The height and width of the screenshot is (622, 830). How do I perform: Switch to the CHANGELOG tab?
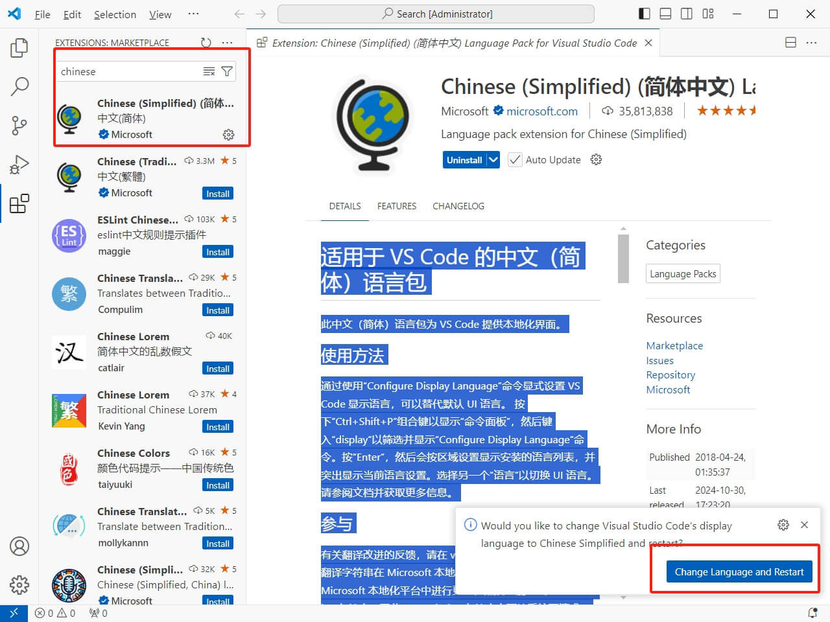[458, 206]
